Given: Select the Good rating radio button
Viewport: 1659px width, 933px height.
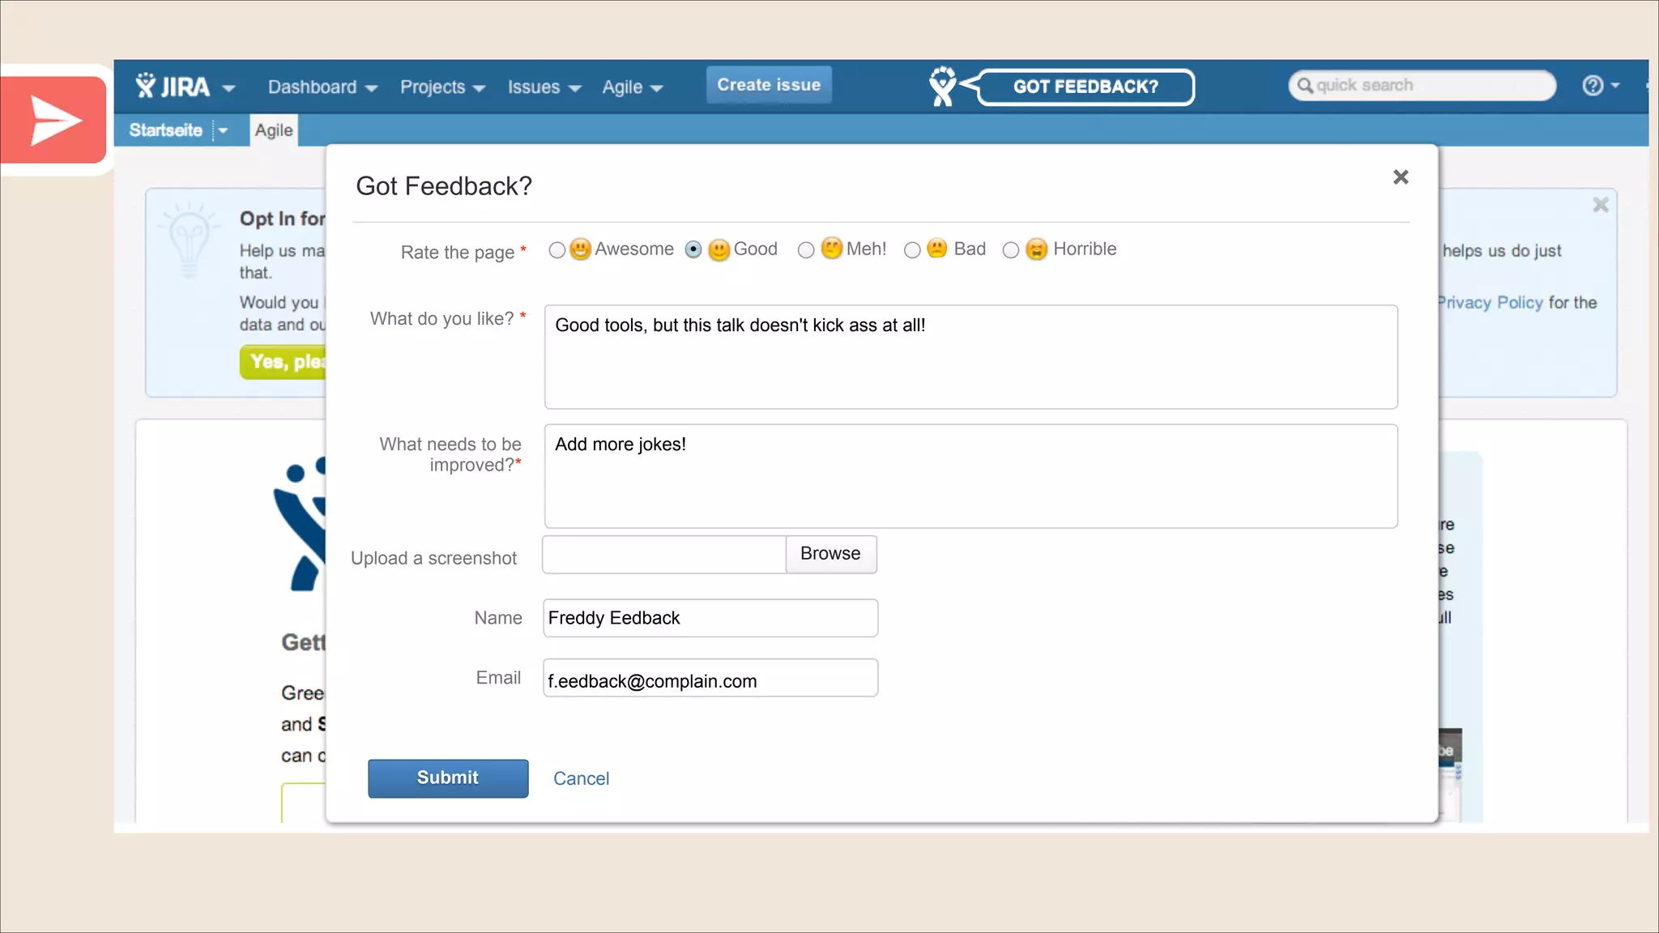Looking at the screenshot, I should click(693, 250).
